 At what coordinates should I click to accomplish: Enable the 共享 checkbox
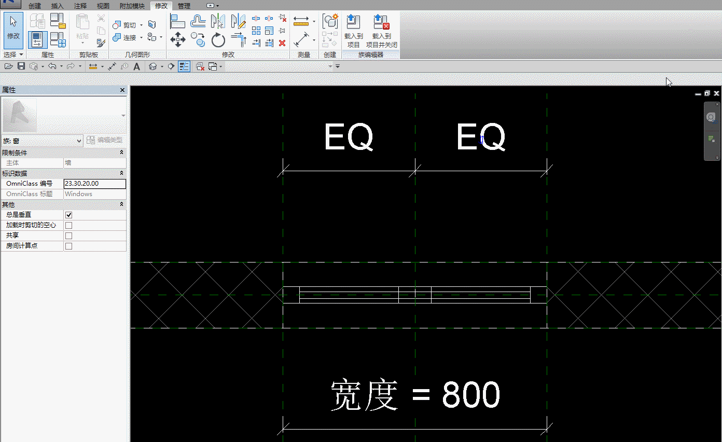click(x=68, y=236)
